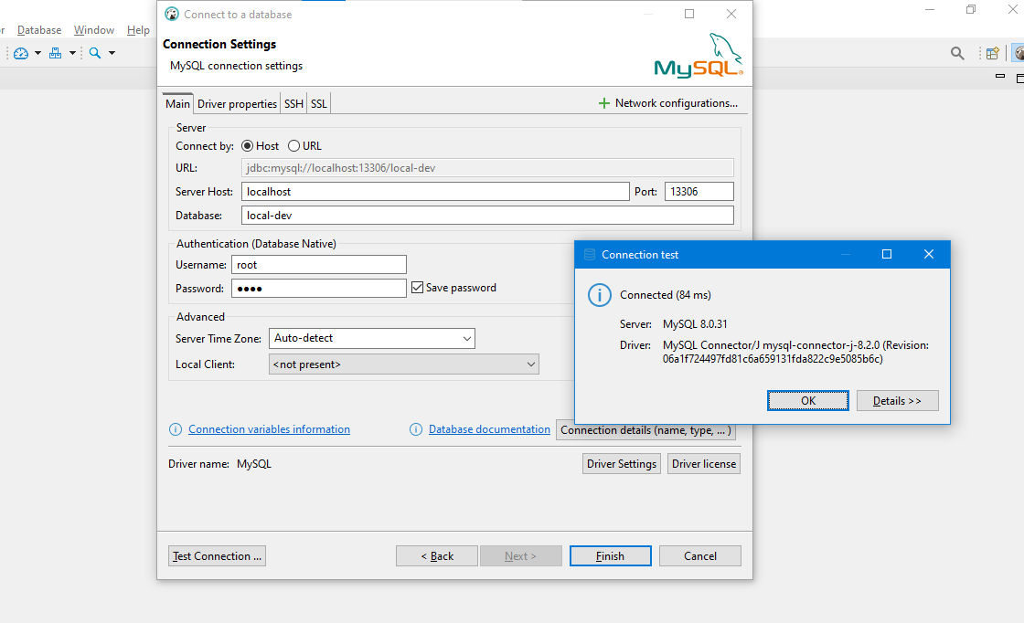Click the info icon beside Connection variables
Image resolution: width=1024 pixels, height=623 pixels.
[x=175, y=429]
